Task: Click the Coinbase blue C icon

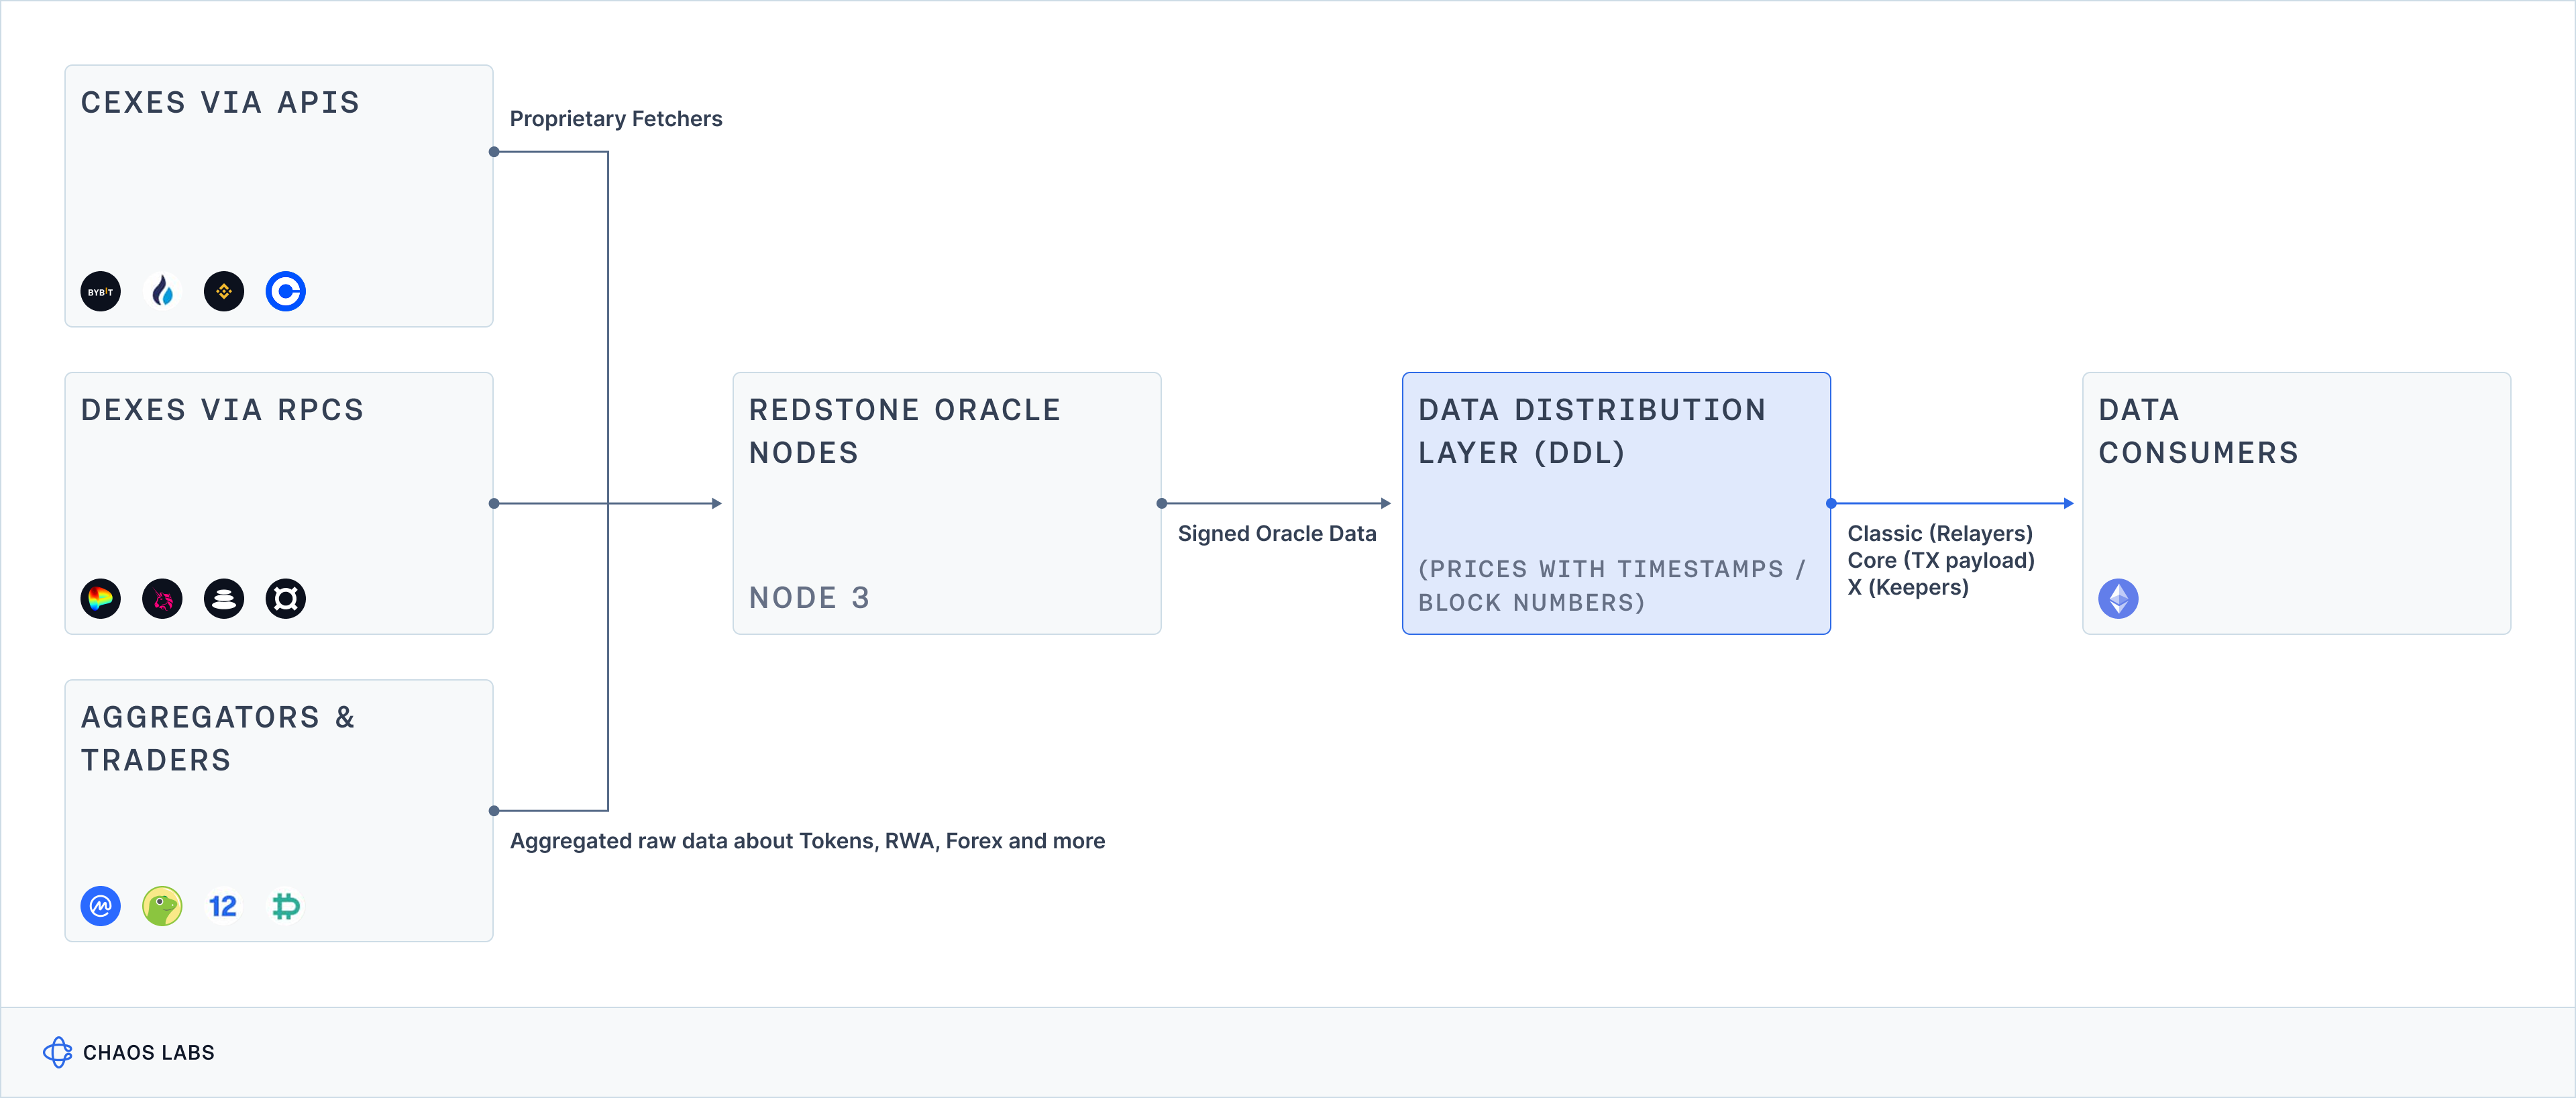Action: 286,291
